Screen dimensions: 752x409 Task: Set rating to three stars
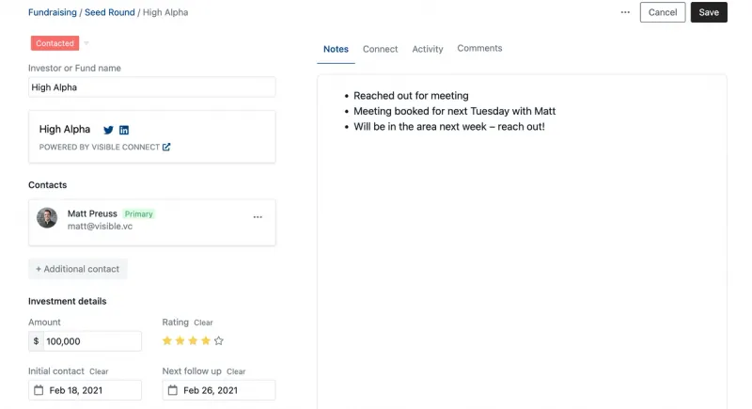[194, 340]
